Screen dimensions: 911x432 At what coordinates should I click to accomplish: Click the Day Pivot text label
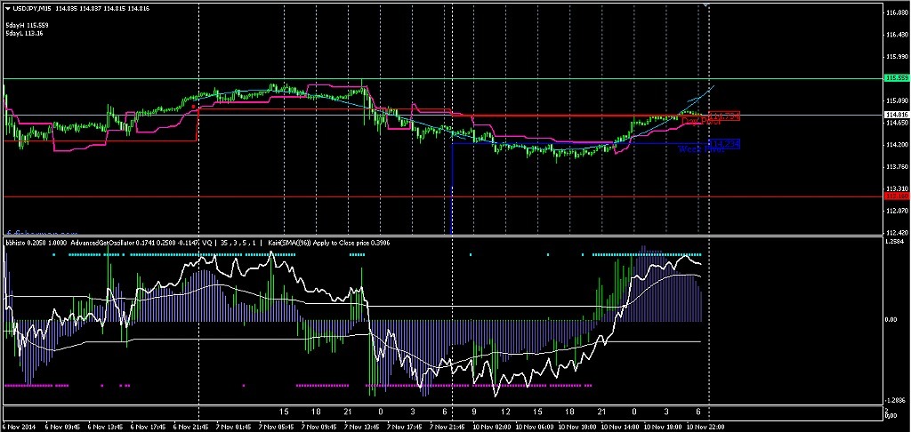coord(700,121)
